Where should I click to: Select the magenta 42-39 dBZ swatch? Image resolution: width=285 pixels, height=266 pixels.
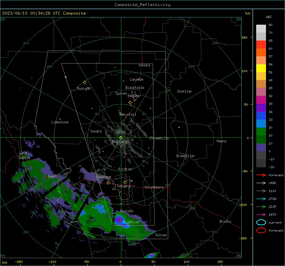pyautogui.click(x=261, y=100)
